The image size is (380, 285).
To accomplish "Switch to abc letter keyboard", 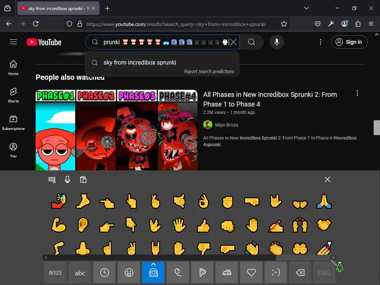I will [80, 272].
